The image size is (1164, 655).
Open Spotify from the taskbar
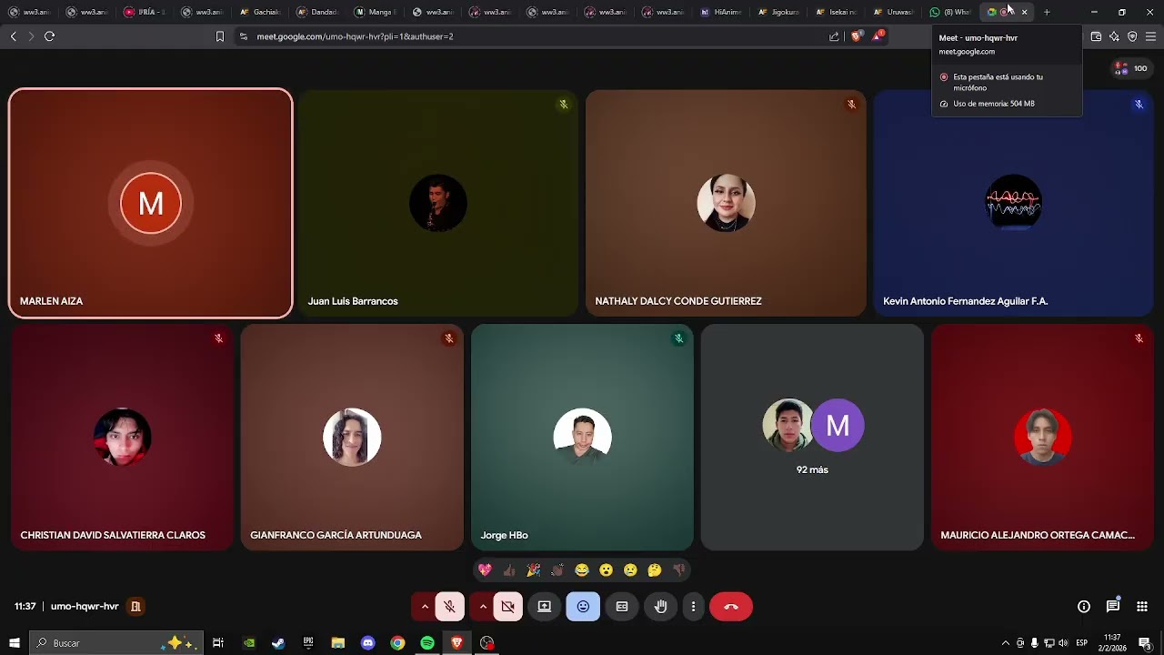pyautogui.click(x=427, y=643)
